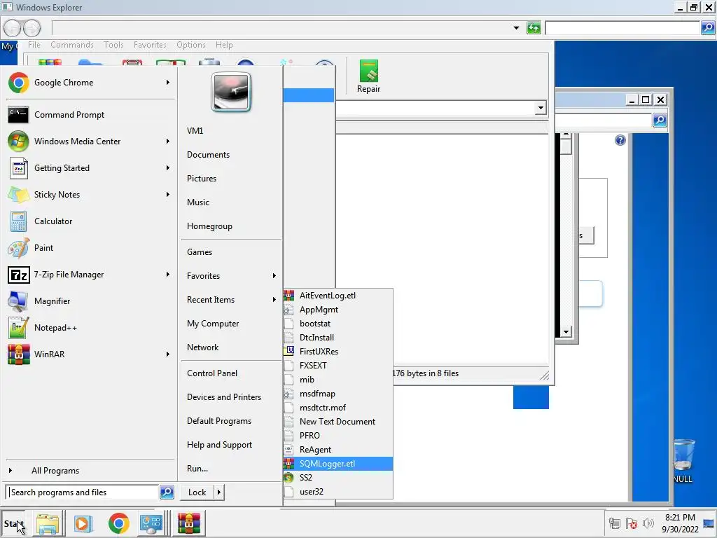Open Sticky Notes

57,195
